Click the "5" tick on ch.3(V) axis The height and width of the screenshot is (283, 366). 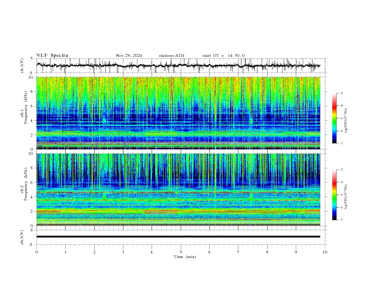(32, 230)
